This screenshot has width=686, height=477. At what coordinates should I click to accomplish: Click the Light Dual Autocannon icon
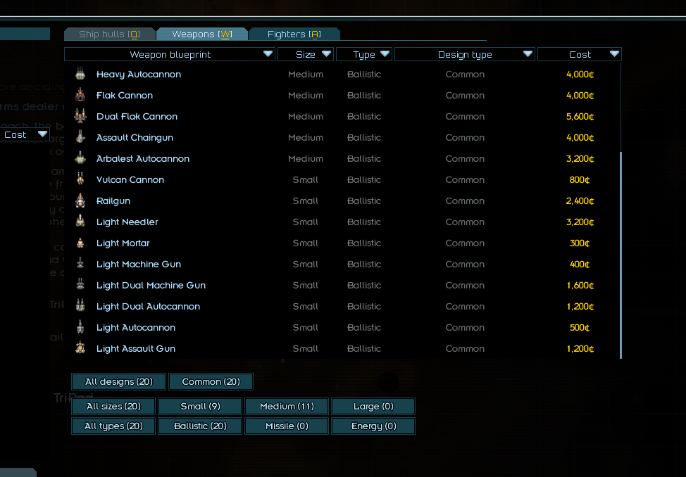80,305
